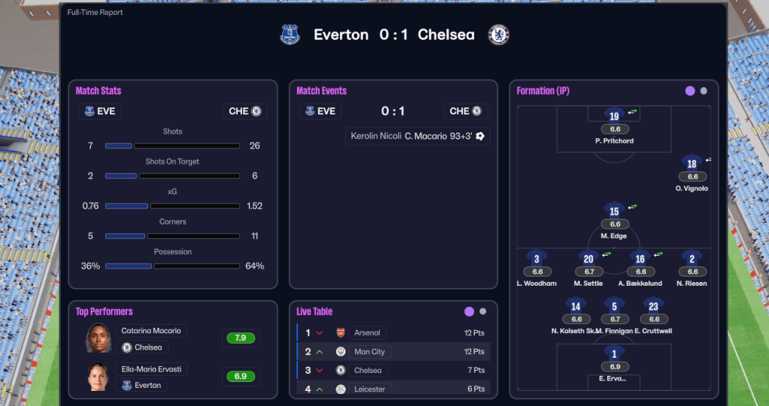Switch Live Table to the grey dot page
Screen dimensions: 769x406
click(483, 311)
